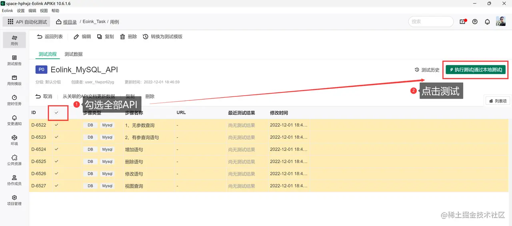Click 转换为测试模版
The image size is (512, 226).
[x=162, y=36]
